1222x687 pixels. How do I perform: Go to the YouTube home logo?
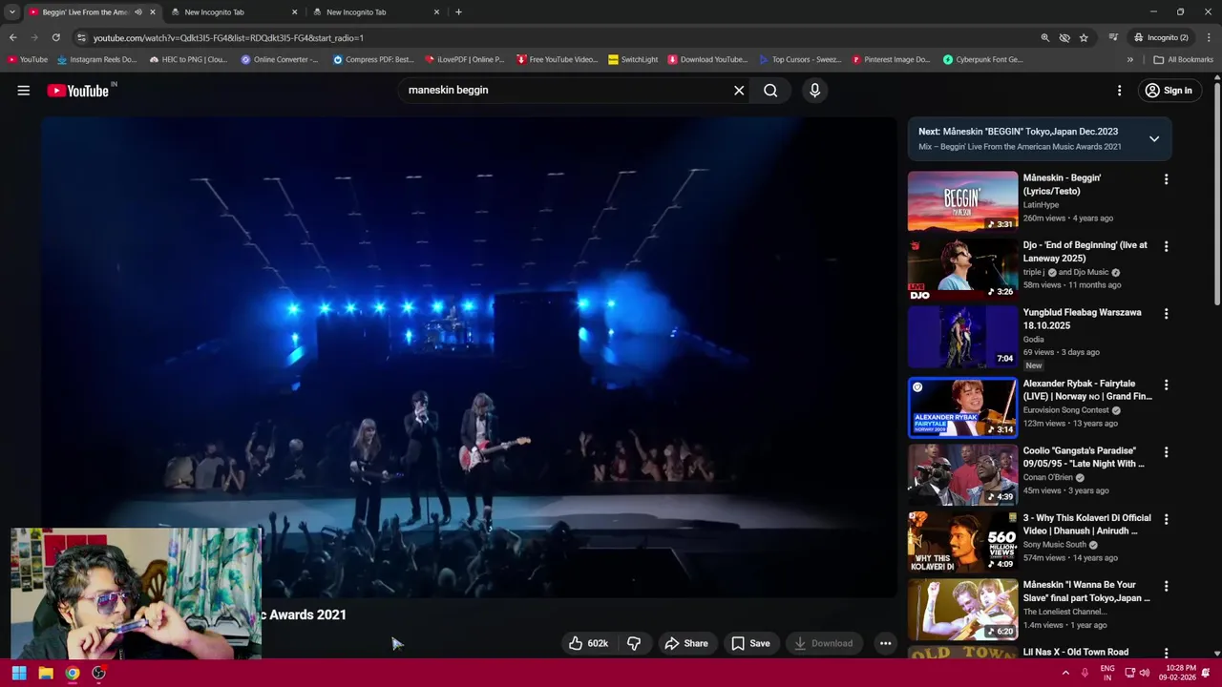[x=78, y=91]
